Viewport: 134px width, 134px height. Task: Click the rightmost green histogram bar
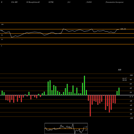click(x=119, y=91)
